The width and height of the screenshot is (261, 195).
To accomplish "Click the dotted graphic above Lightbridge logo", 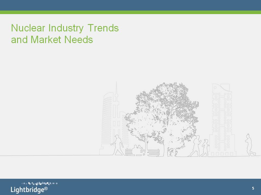I will (39, 183).
